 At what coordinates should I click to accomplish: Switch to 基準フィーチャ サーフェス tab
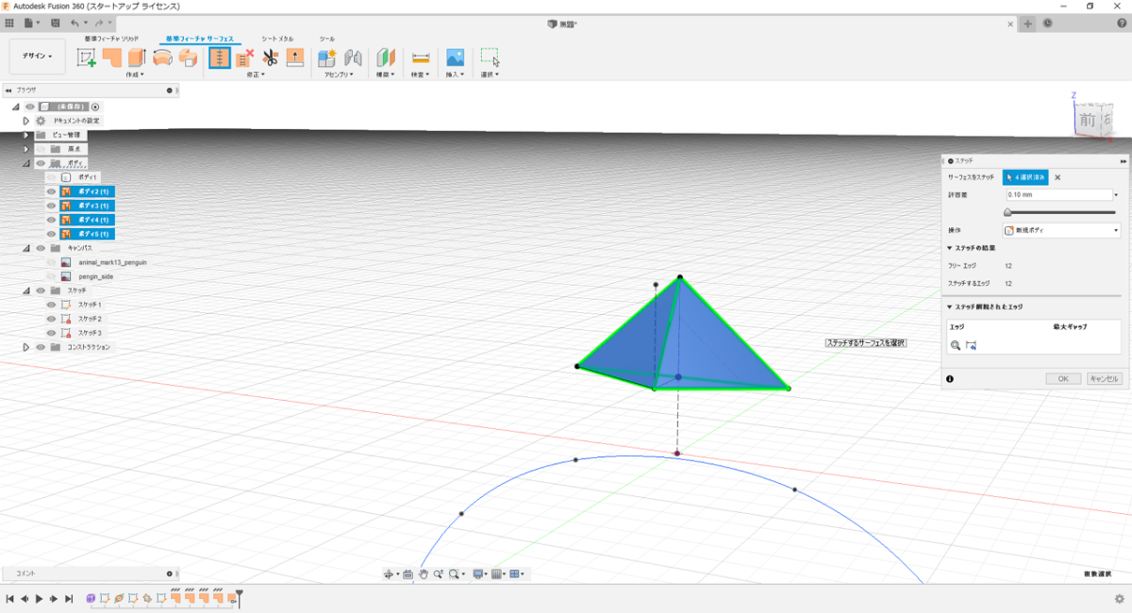coord(199,39)
